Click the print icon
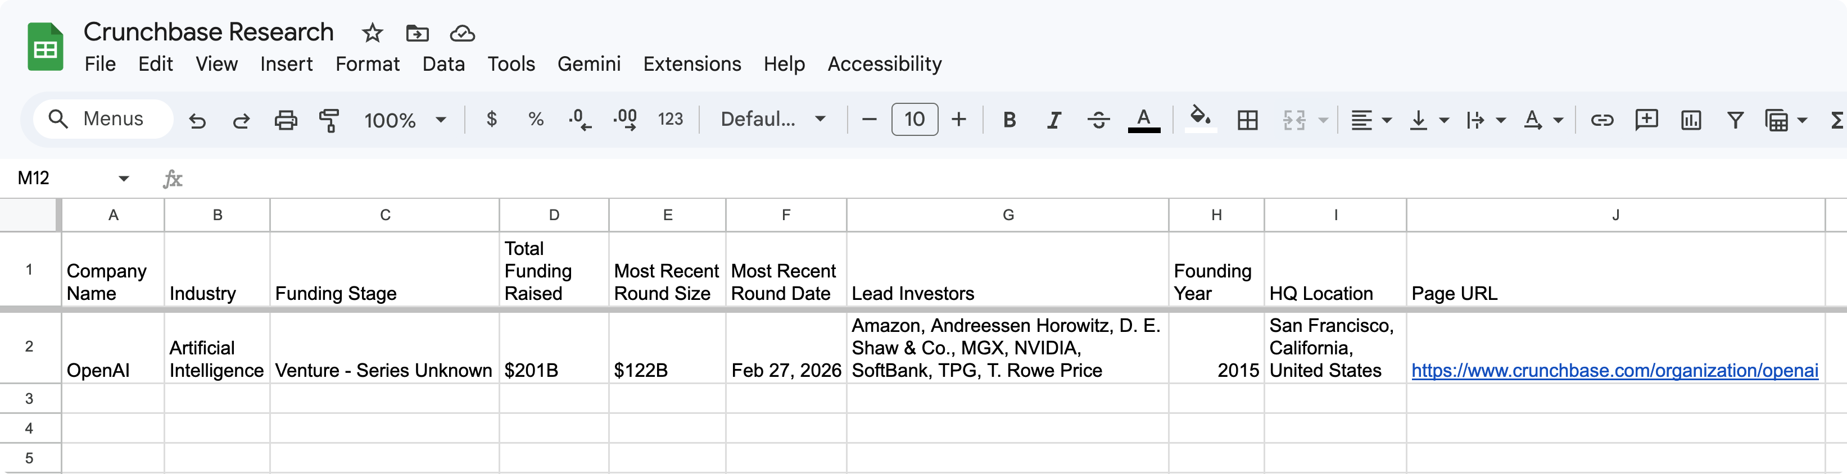 [x=286, y=120]
